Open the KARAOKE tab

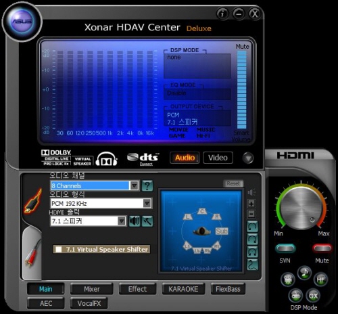point(183,289)
